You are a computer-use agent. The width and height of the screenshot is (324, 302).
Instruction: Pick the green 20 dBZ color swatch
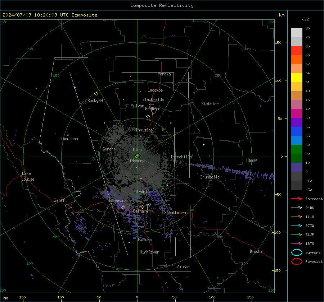tap(297, 149)
